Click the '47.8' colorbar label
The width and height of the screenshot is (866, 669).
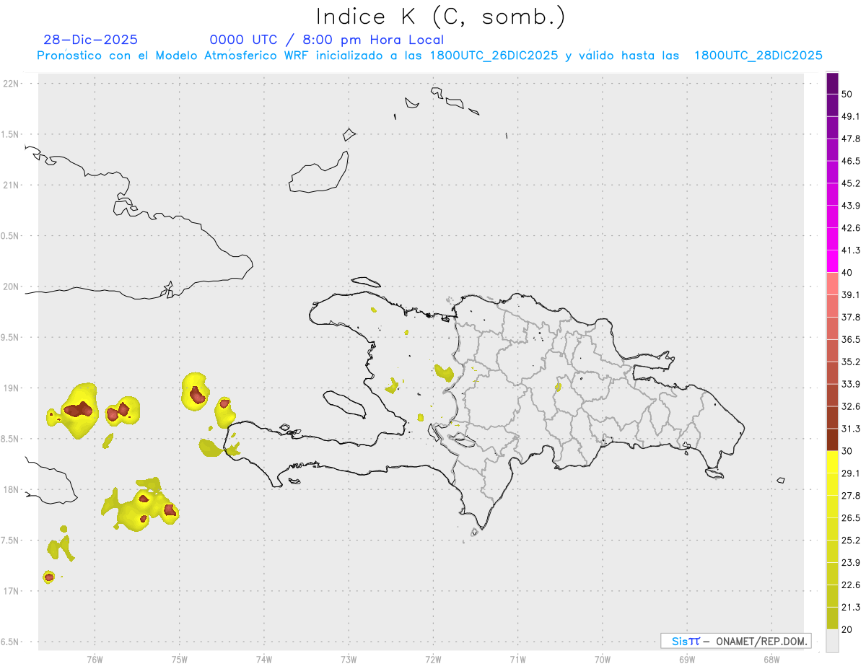point(851,139)
